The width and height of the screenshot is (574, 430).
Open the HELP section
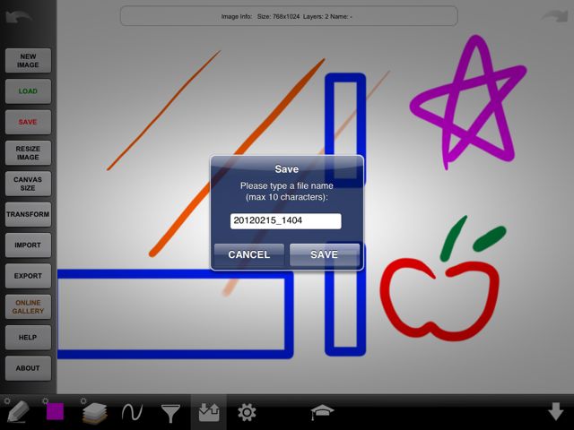pyautogui.click(x=28, y=338)
